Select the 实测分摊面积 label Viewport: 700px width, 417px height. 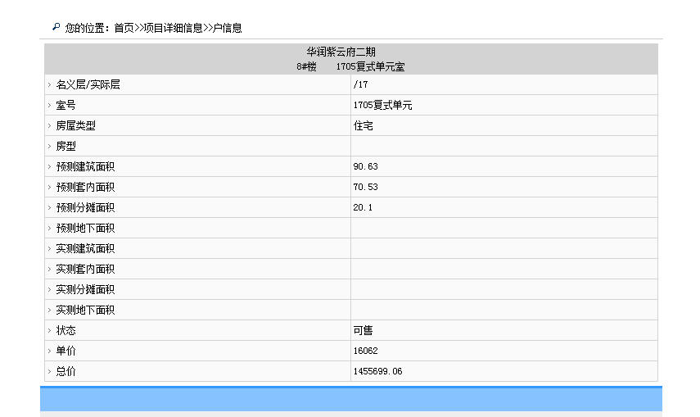[x=85, y=290]
